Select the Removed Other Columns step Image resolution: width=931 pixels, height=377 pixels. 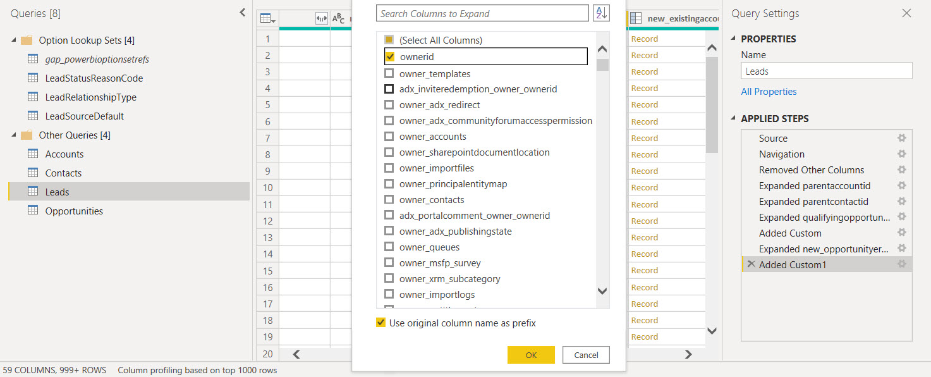click(x=812, y=170)
